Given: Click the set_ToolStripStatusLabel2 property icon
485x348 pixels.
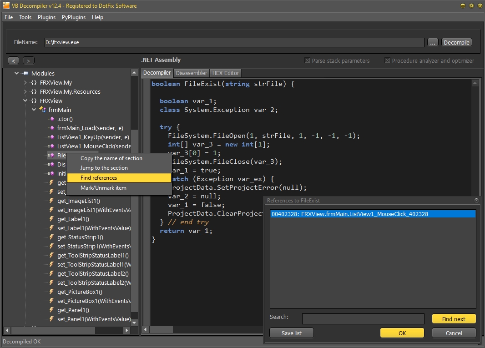Looking at the screenshot, I should (52, 283).
